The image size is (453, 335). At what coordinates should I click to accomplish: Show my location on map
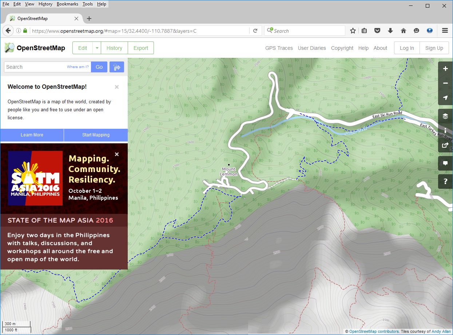(x=445, y=98)
